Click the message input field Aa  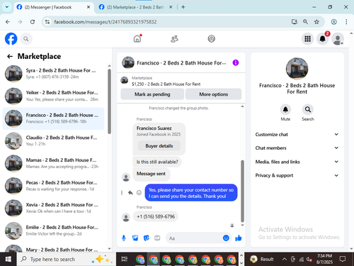coord(193,238)
